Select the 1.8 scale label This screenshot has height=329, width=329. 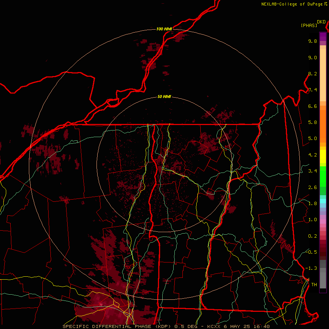[x=313, y=204]
